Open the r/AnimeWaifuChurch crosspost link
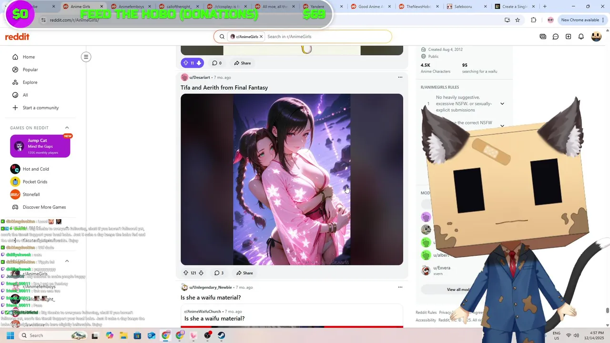The image size is (610, 343). [203, 312]
